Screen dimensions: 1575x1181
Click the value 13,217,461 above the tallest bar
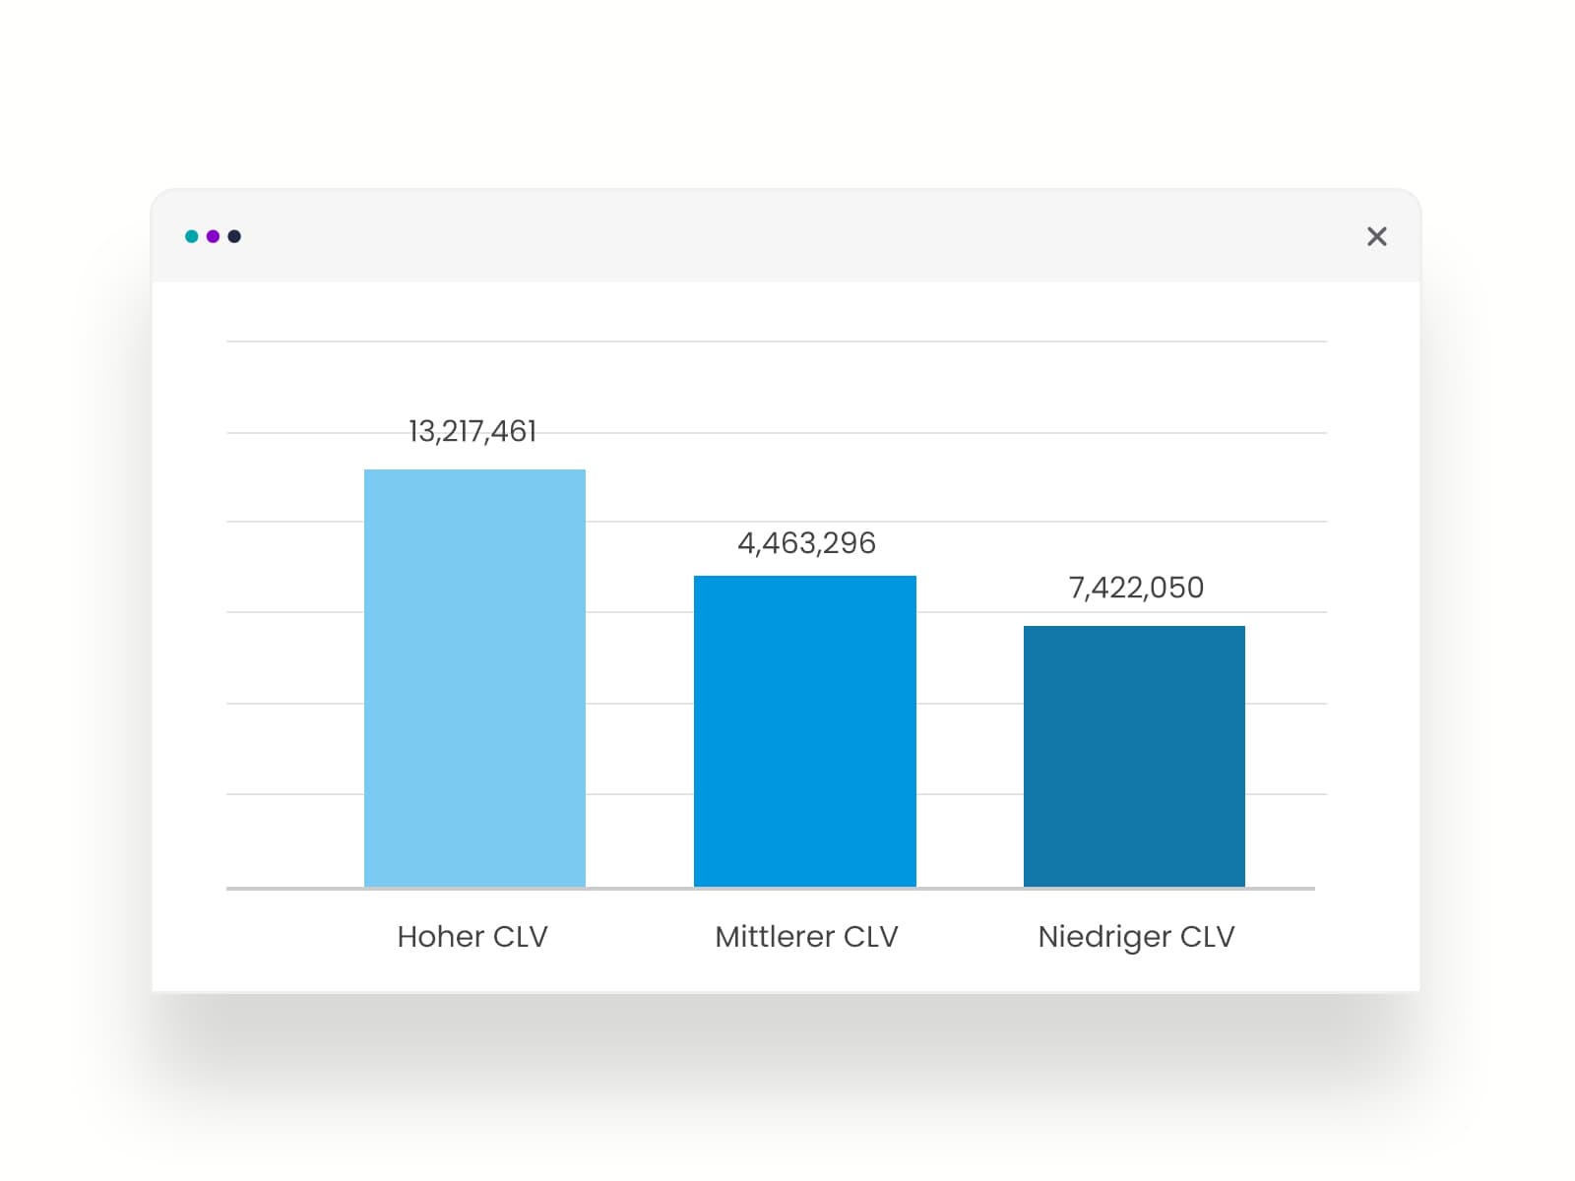pos(472,431)
